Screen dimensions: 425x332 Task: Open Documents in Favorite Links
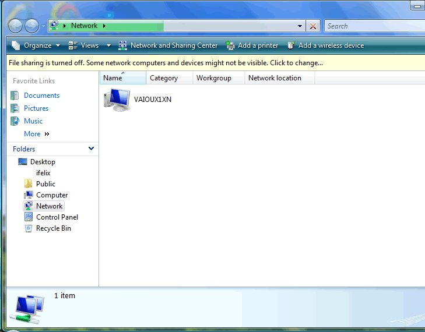41,96
